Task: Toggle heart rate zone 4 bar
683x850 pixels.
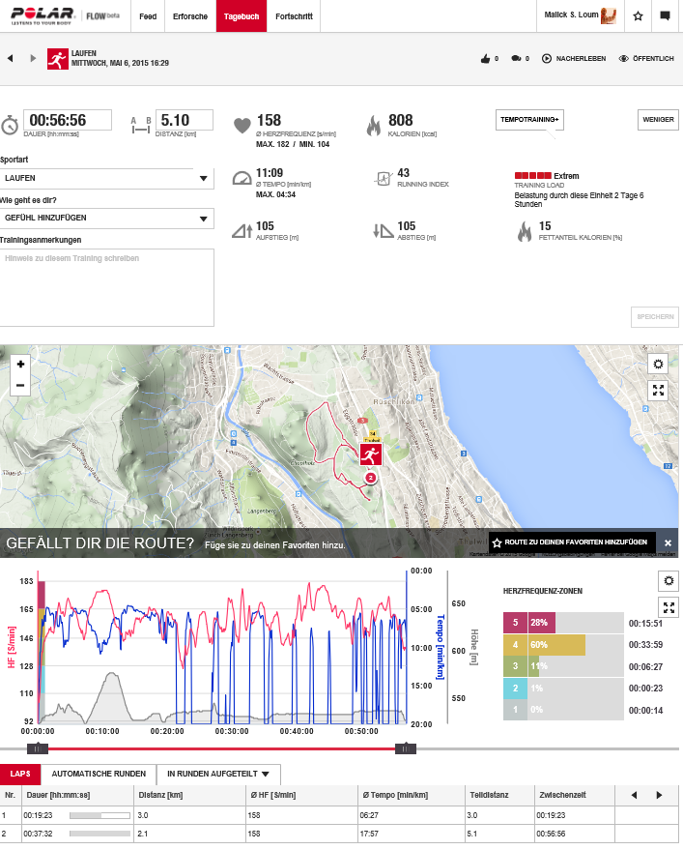Action: pyautogui.click(x=545, y=644)
